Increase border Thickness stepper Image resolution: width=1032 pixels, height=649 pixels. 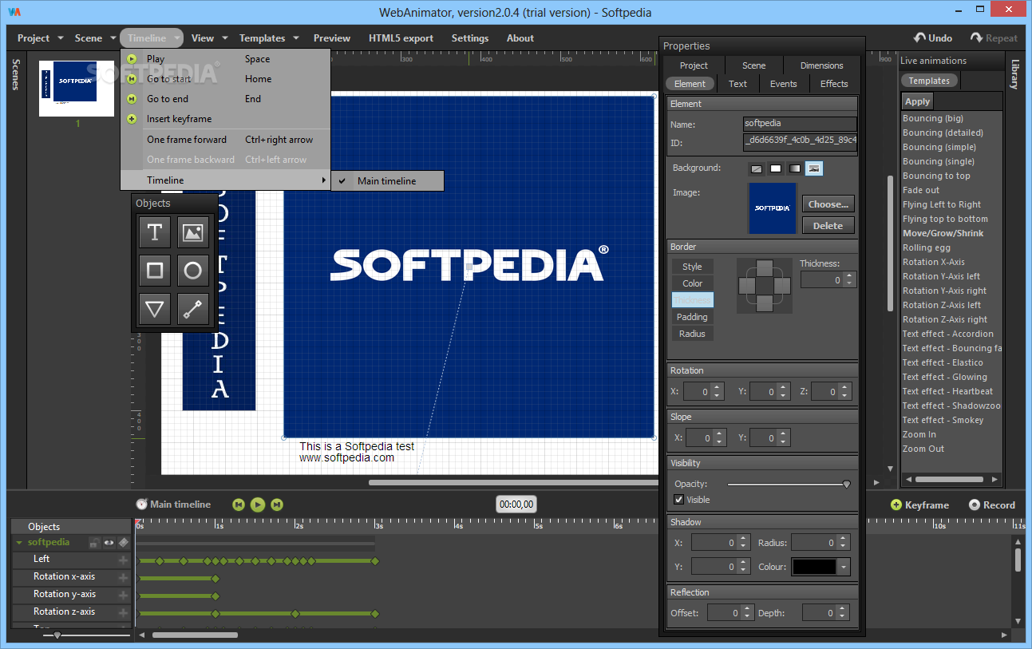coord(849,276)
